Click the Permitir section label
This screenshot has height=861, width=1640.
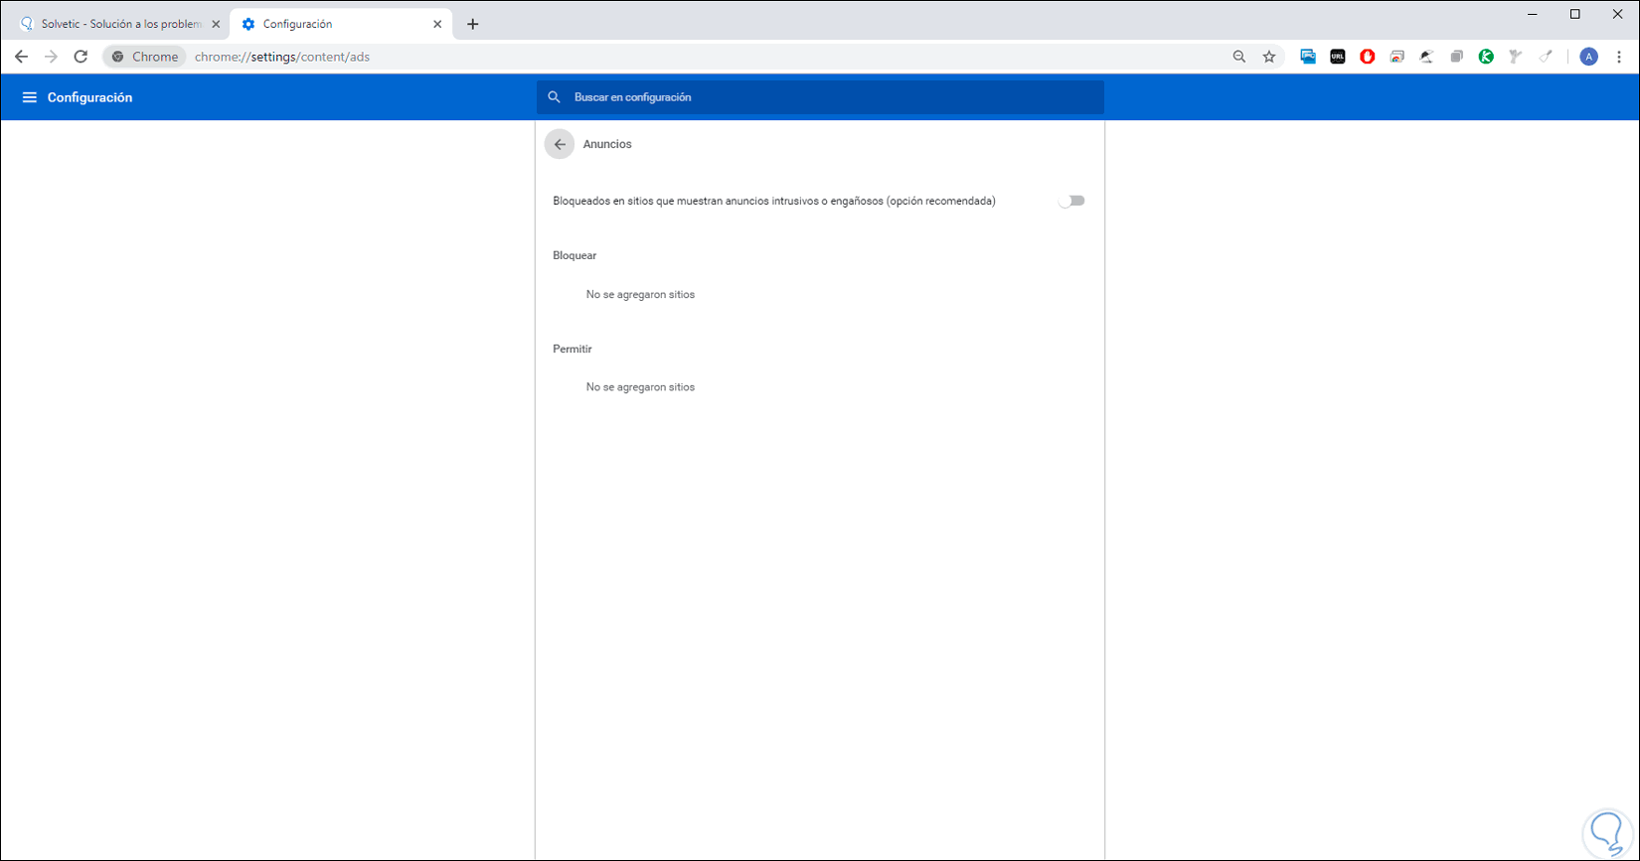[x=573, y=349]
